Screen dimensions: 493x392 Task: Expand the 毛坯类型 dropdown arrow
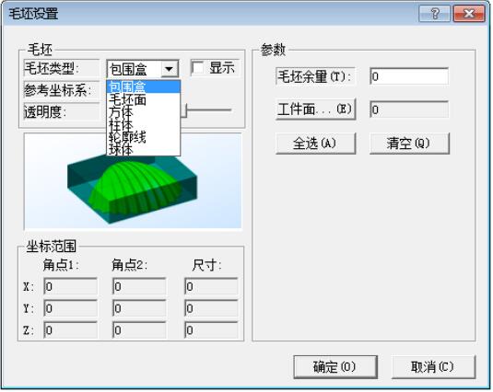pyautogui.click(x=170, y=69)
